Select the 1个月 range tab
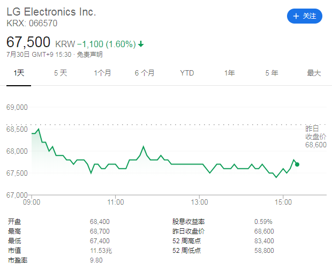Screen dimensions: 332x270 [x=102, y=73]
